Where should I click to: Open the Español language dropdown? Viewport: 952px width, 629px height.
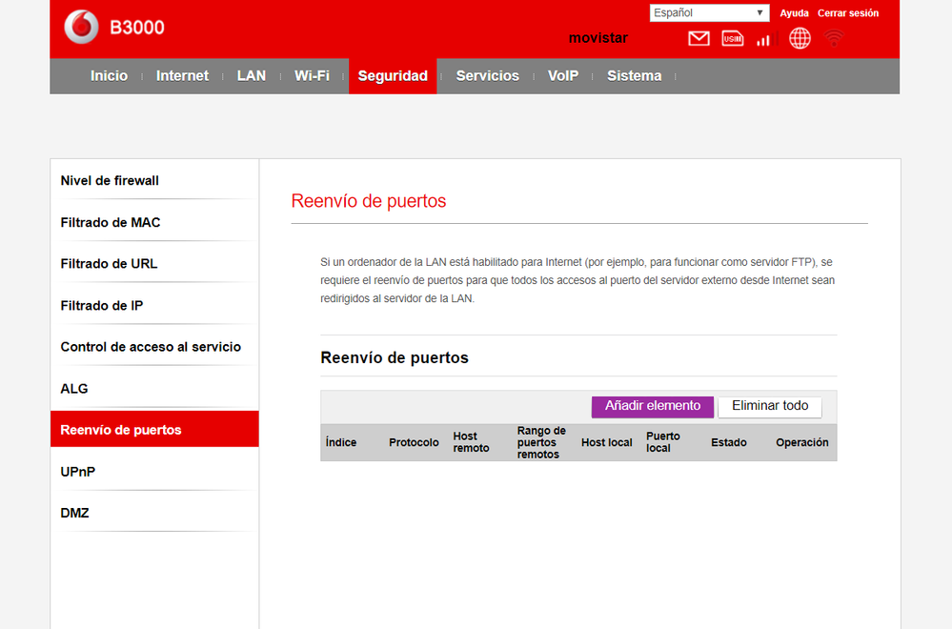(709, 13)
